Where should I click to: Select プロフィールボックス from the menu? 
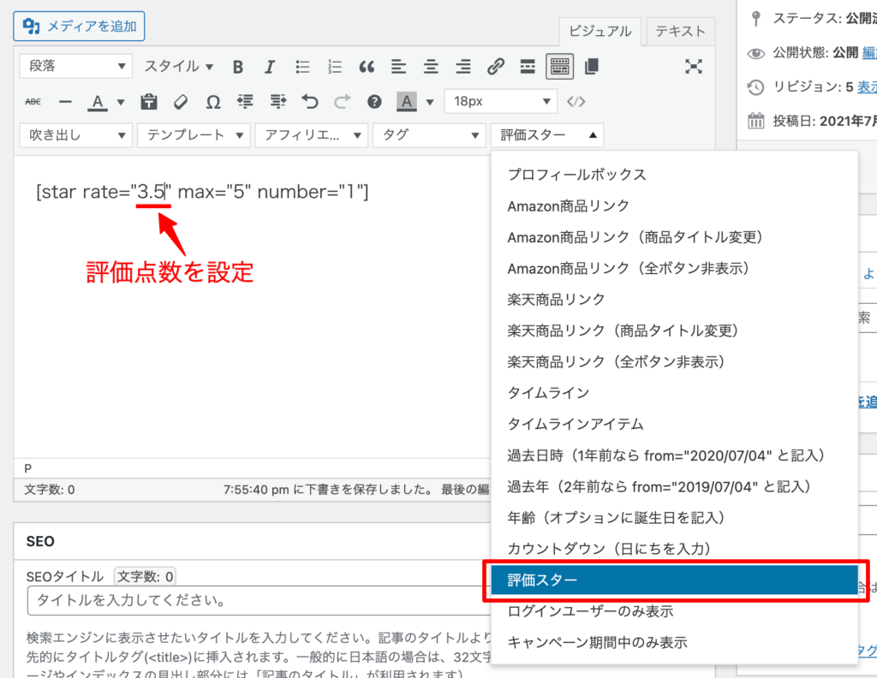[x=675, y=175]
